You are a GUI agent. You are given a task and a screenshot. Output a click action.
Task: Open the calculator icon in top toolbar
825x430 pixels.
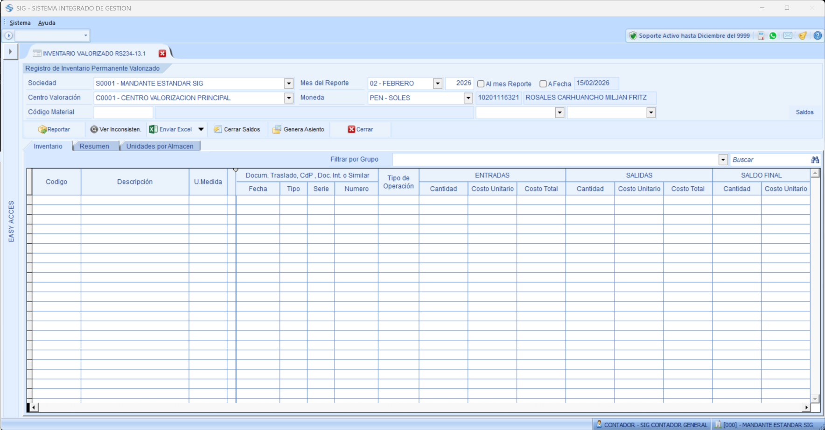tap(761, 36)
